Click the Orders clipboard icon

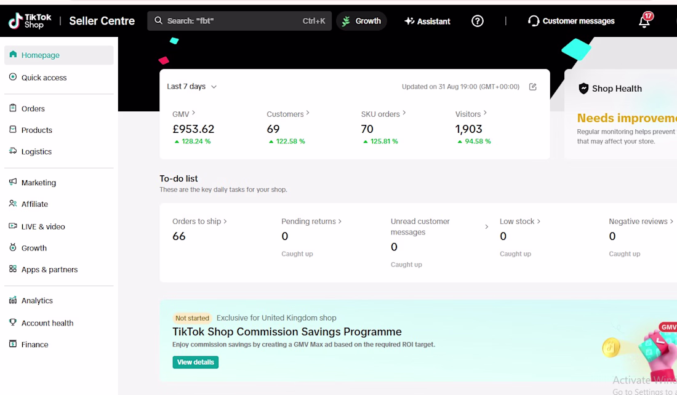pyautogui.click(x=13, y=108)
